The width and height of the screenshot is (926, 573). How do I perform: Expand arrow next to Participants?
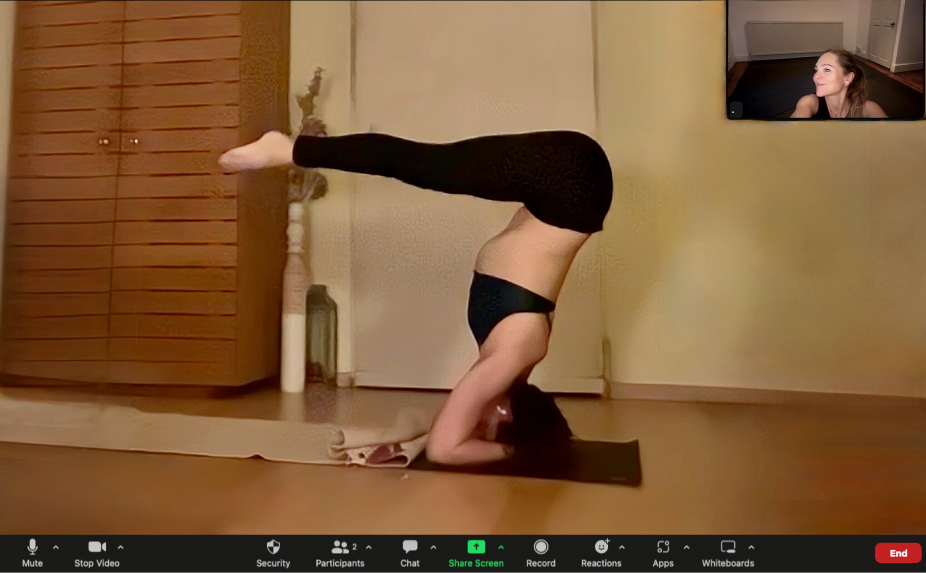click(369, 547)
